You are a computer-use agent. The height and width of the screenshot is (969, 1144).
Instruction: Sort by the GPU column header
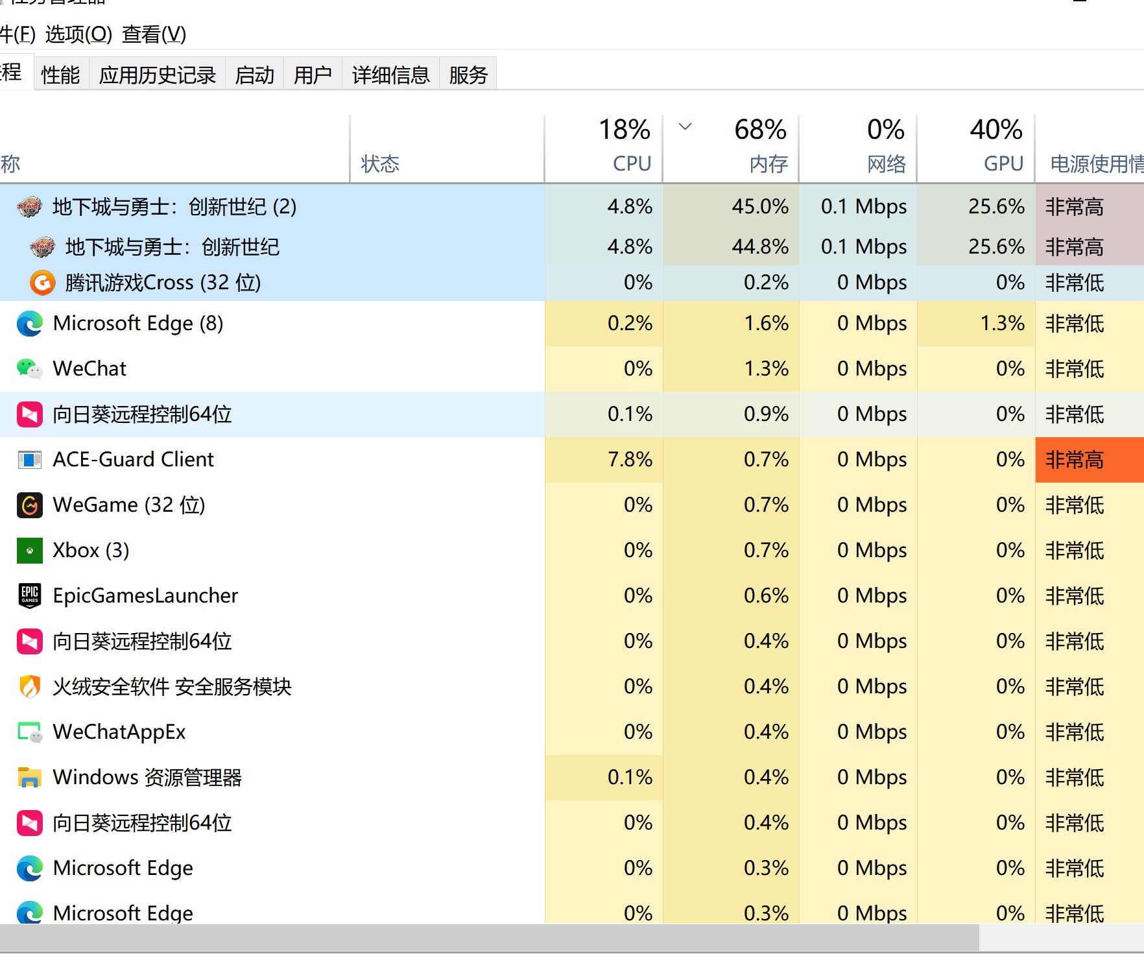976,149
